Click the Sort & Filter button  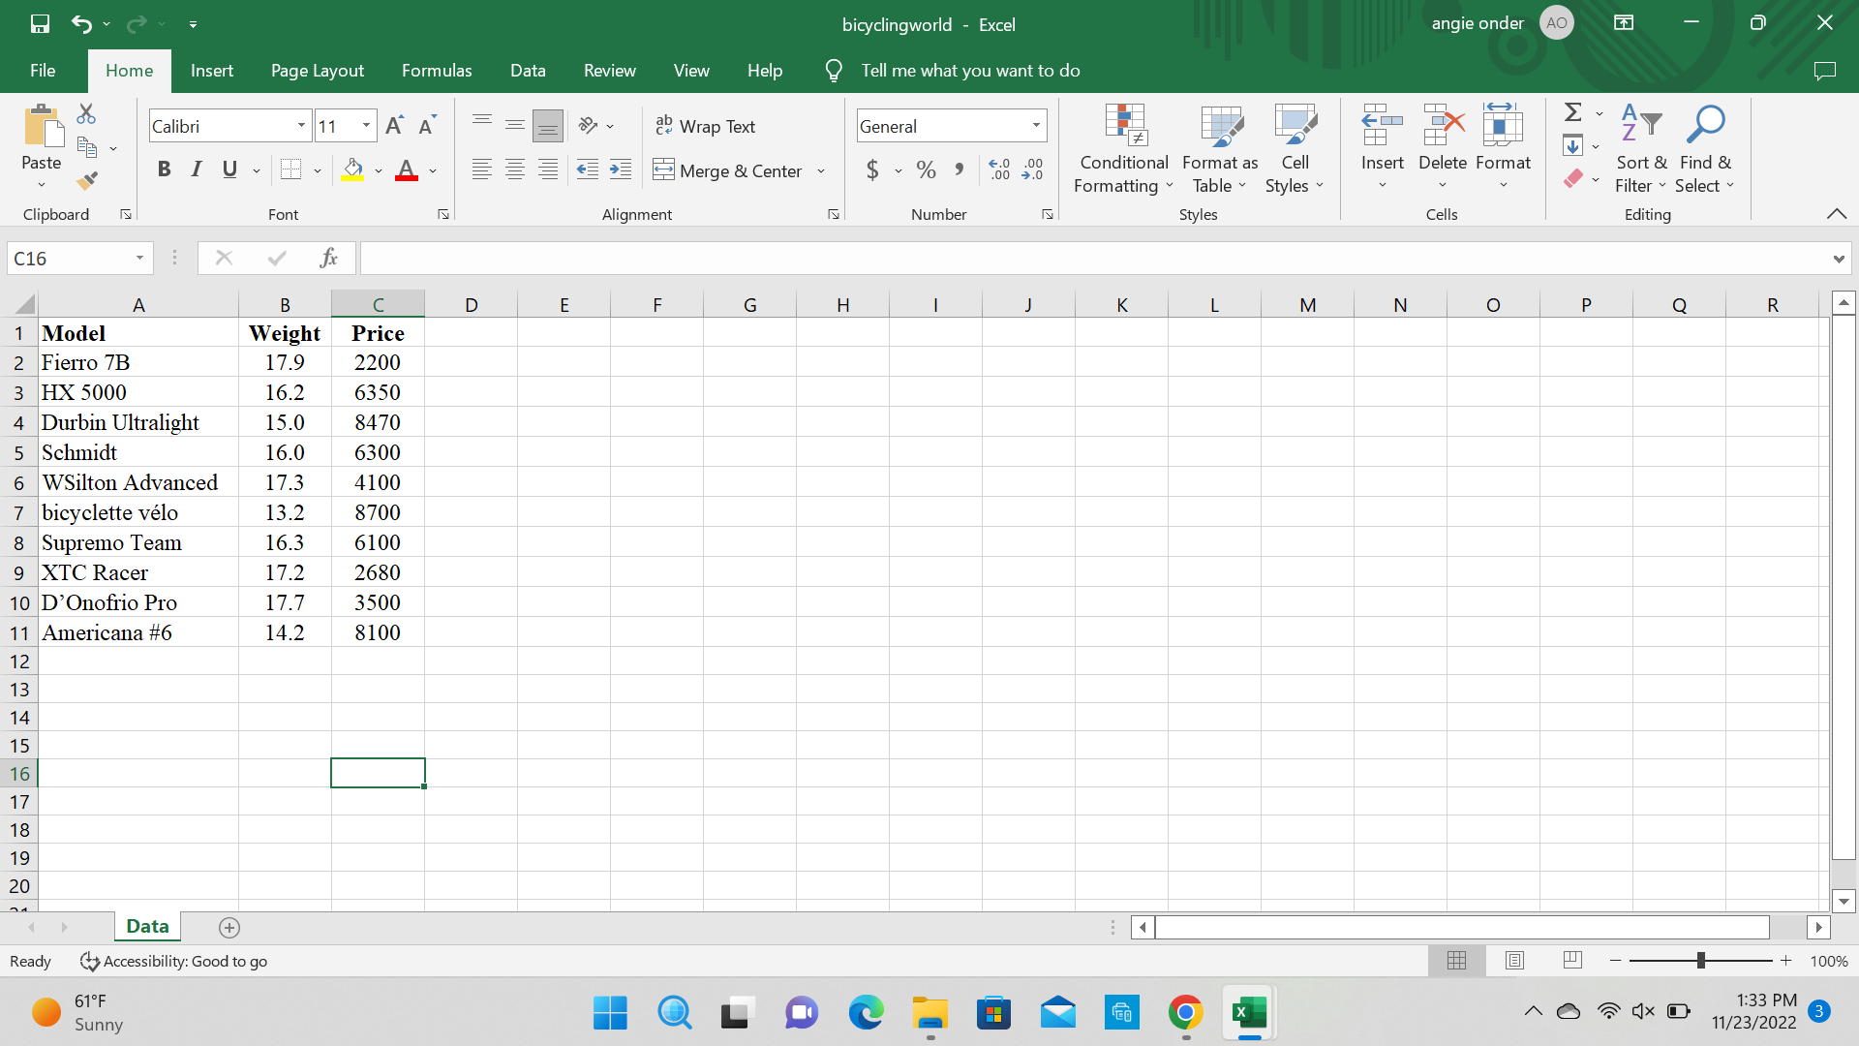pos(1640,150)
